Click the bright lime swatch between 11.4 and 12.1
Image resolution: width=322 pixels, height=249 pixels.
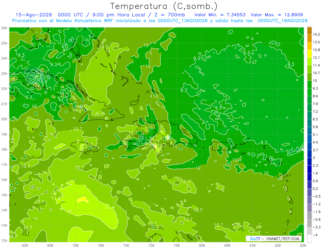(x=309, y=61)
